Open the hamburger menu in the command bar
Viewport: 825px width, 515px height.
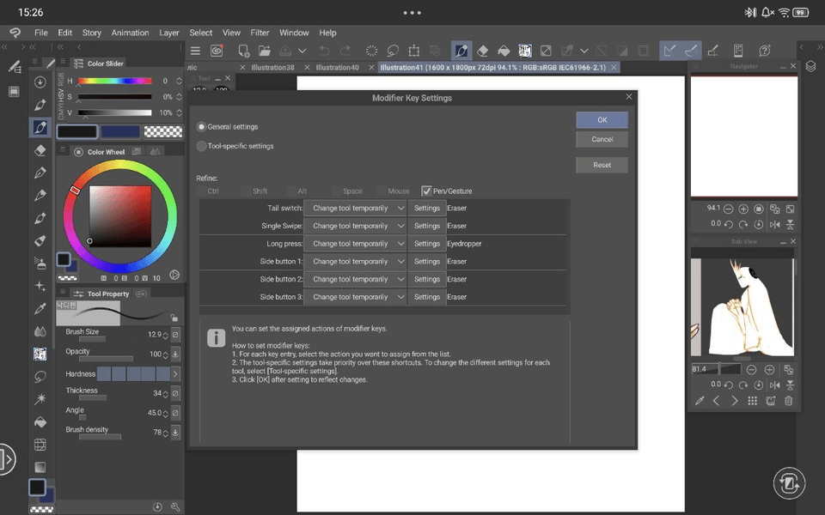[195, 51]
